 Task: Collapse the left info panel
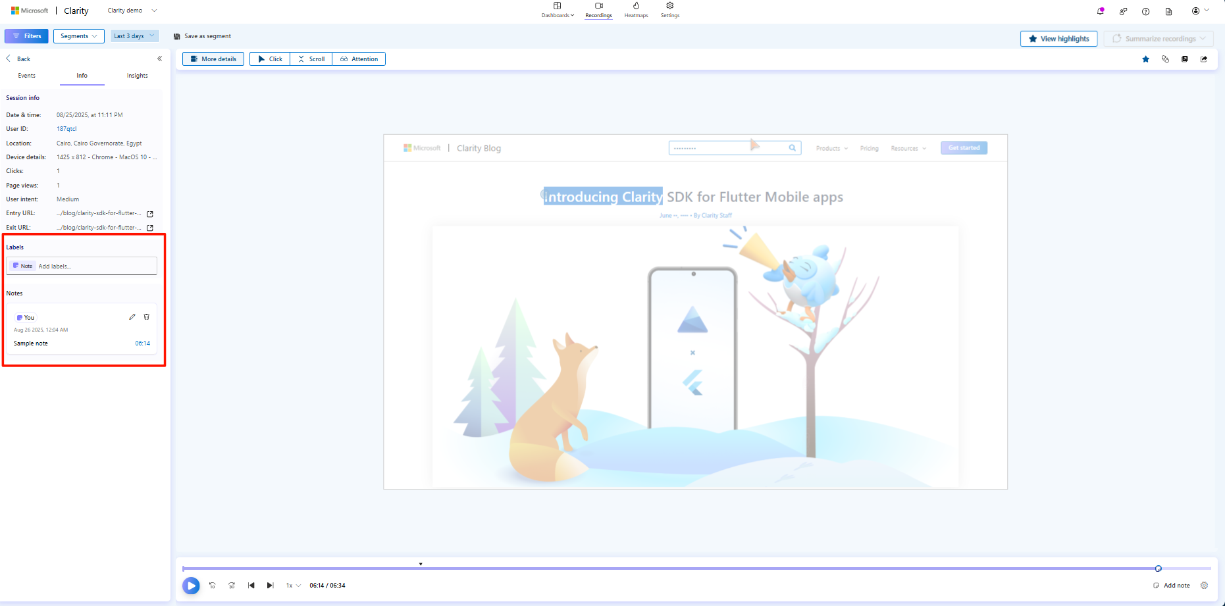click(159, 59)
